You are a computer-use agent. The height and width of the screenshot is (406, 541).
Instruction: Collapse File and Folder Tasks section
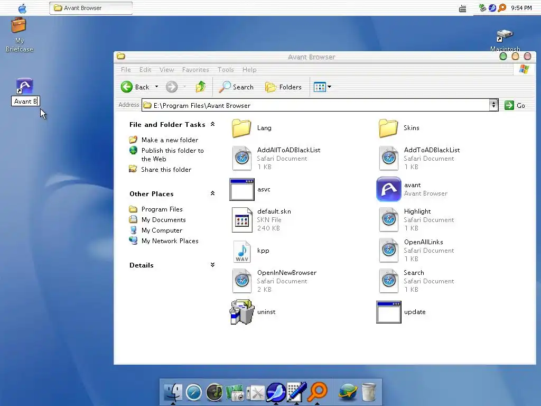pyautogui.click(x=212, y=124)
